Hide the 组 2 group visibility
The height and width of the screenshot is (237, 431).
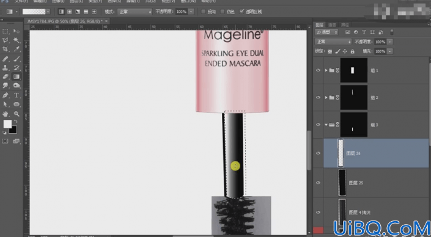pyautogui.click(x=318, y=98)
